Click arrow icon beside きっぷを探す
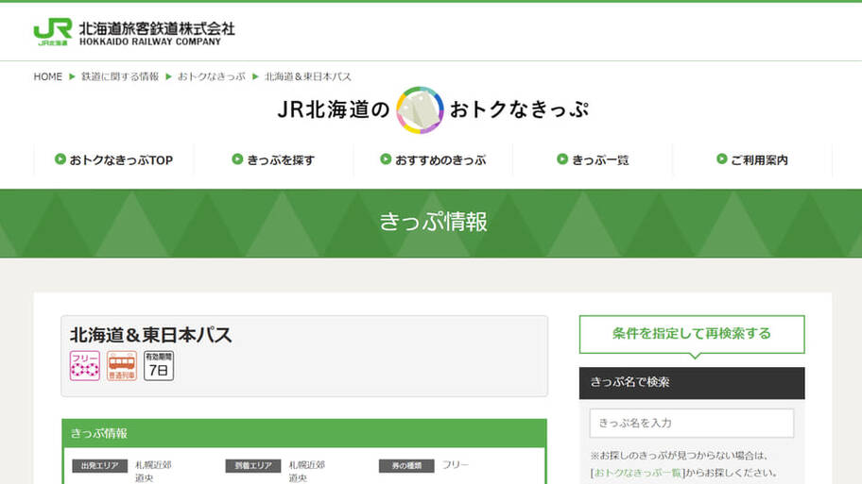Screen dimensions: 862x484 (237, 159)
